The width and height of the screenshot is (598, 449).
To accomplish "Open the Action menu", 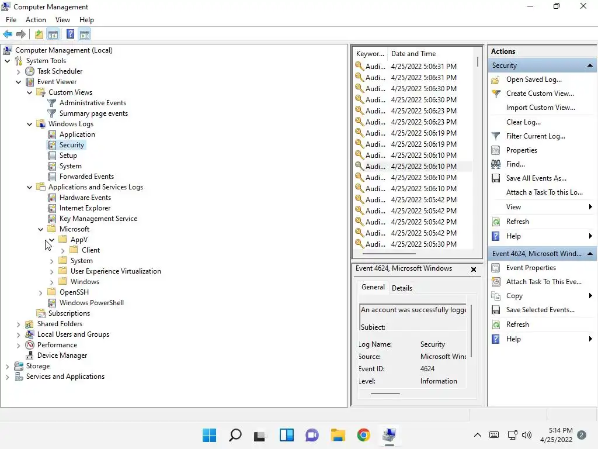I will 36,20.
